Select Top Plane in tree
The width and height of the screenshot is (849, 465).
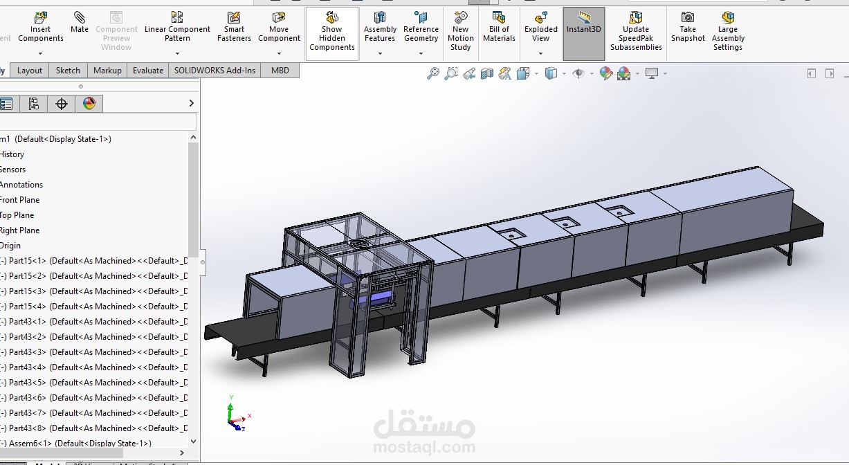point(17,215)
